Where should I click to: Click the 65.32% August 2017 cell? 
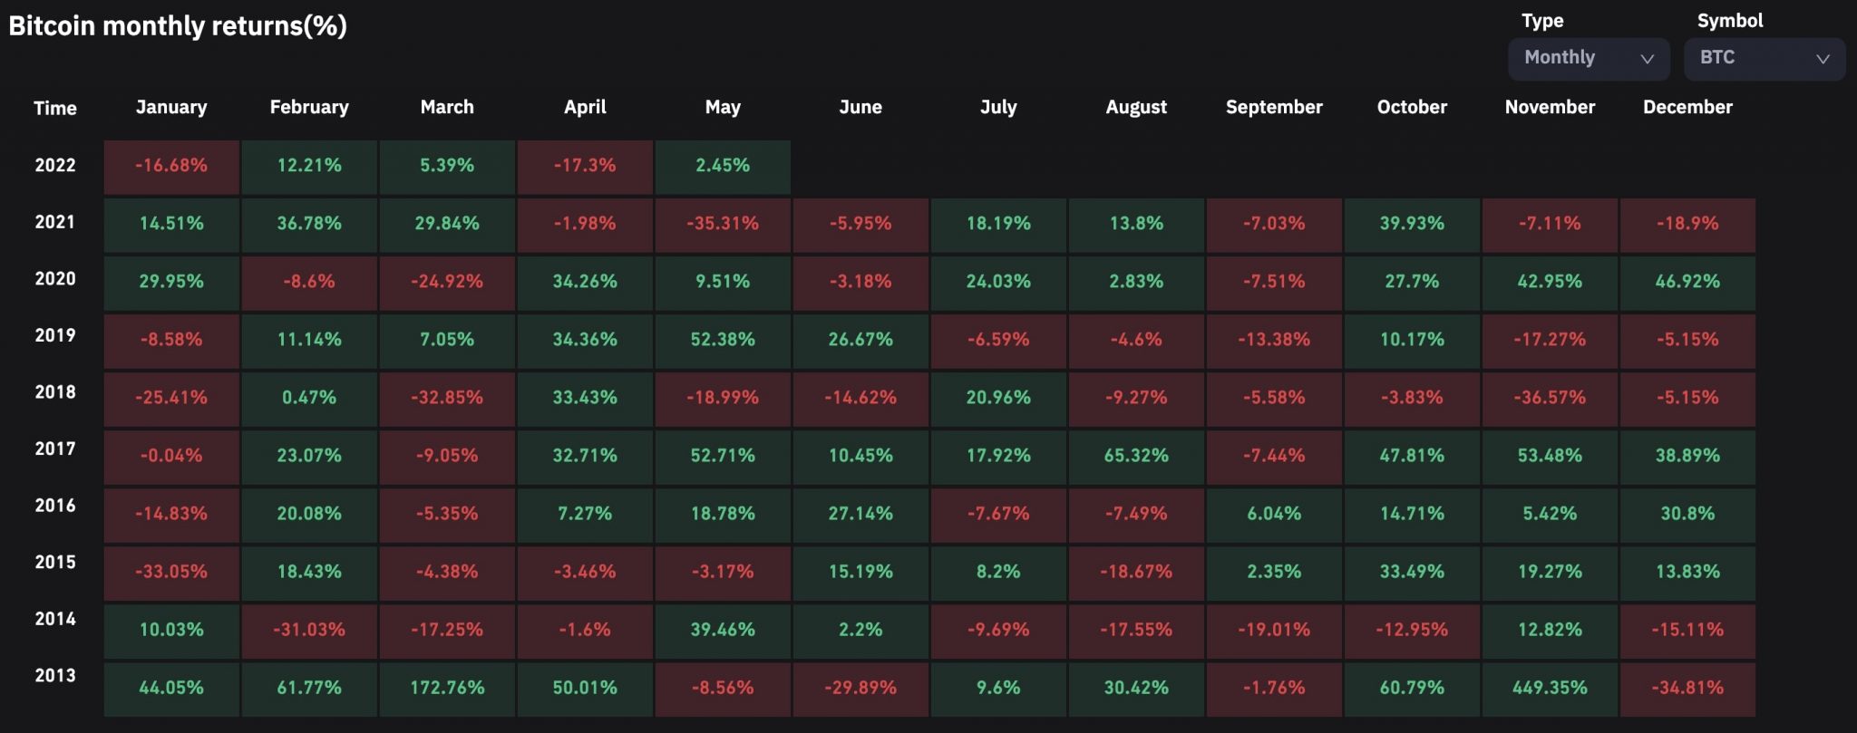(1136, 456)
